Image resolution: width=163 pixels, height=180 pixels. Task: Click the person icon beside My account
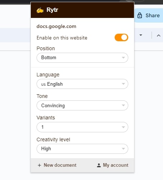click(99, 165)
